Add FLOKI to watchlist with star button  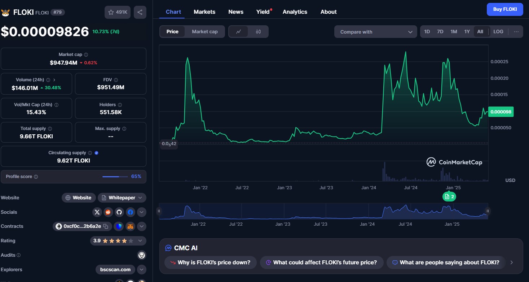pos(118,12)
